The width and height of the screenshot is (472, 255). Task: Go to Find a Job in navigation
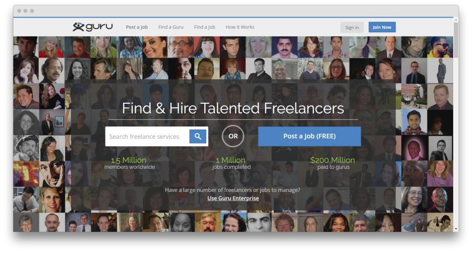(x=204, y=27)
